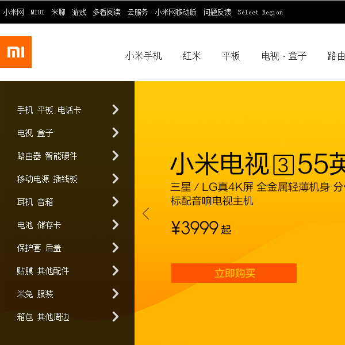Screen dimensions: 345x345
Task: Open 小米网 top bar link
Action: point(14,12)
